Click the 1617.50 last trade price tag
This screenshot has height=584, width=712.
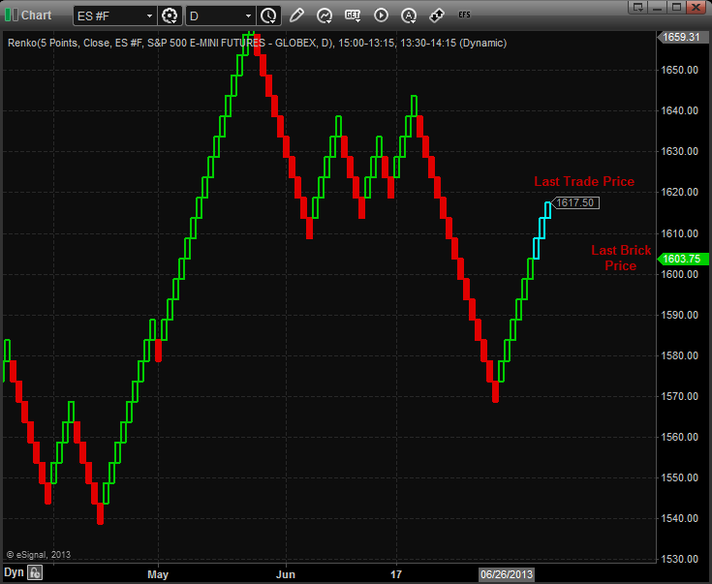click(x=575, y=202)
